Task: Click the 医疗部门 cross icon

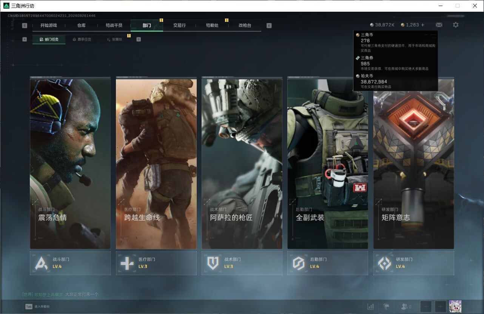Action: pos(127,263)
